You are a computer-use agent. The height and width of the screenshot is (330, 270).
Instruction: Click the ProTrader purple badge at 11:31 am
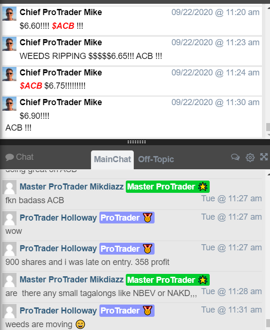click(x=127, y=311)
